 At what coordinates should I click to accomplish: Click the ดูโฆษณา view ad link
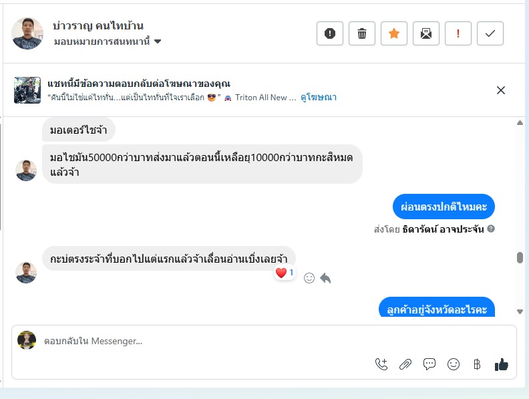(318, 98)
